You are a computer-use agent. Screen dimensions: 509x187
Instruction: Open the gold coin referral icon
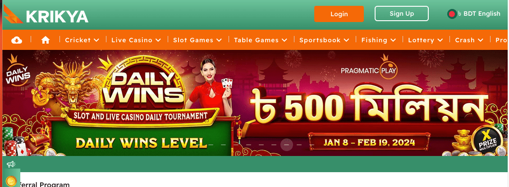[x=11, y=182]
